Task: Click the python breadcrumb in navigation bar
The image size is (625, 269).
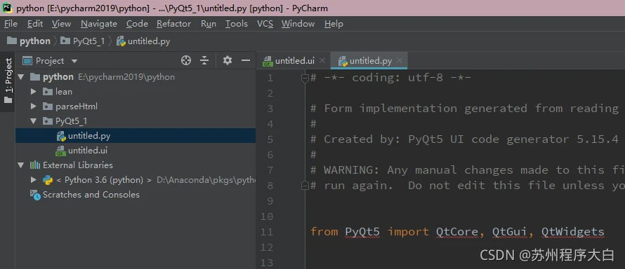Action: point(29,41)
